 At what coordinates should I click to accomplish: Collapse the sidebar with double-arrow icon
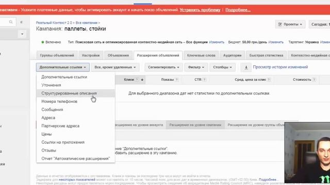click(21, 22)
